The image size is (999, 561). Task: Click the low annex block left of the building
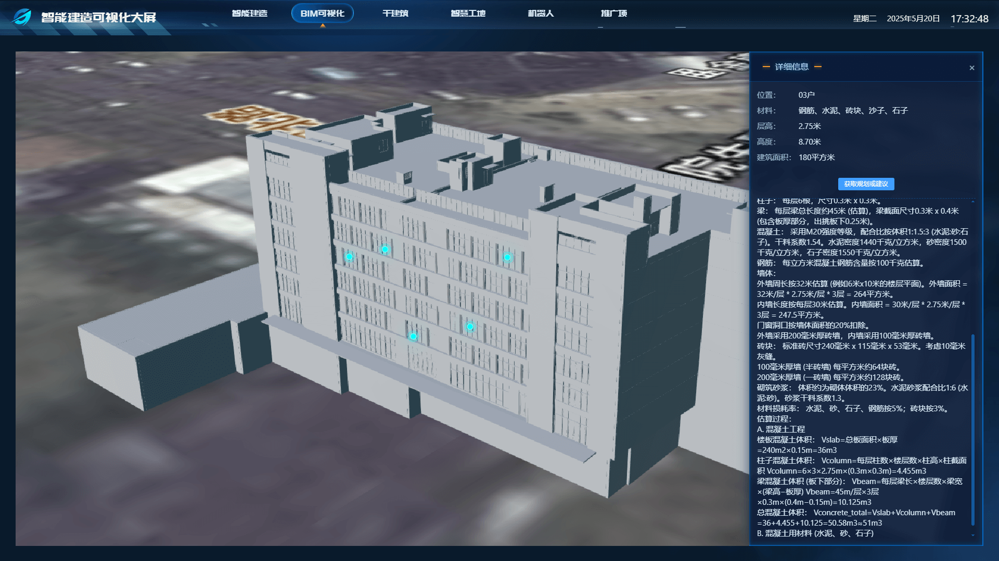pyautogui.click(x=156, y=354)
